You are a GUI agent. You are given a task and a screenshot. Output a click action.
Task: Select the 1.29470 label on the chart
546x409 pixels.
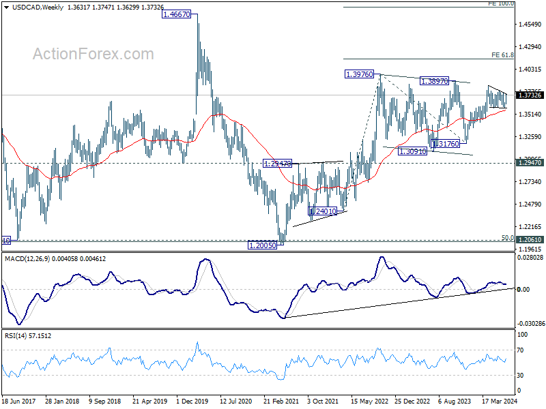pyautogui.click(x=277, y=163)
